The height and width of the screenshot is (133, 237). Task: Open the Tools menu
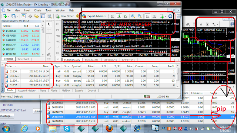tap(49, 10)
